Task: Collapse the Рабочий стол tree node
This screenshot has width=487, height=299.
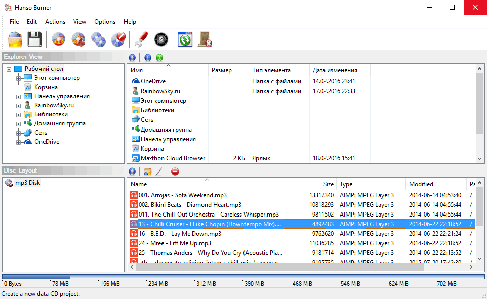Action: pos(9,69)
